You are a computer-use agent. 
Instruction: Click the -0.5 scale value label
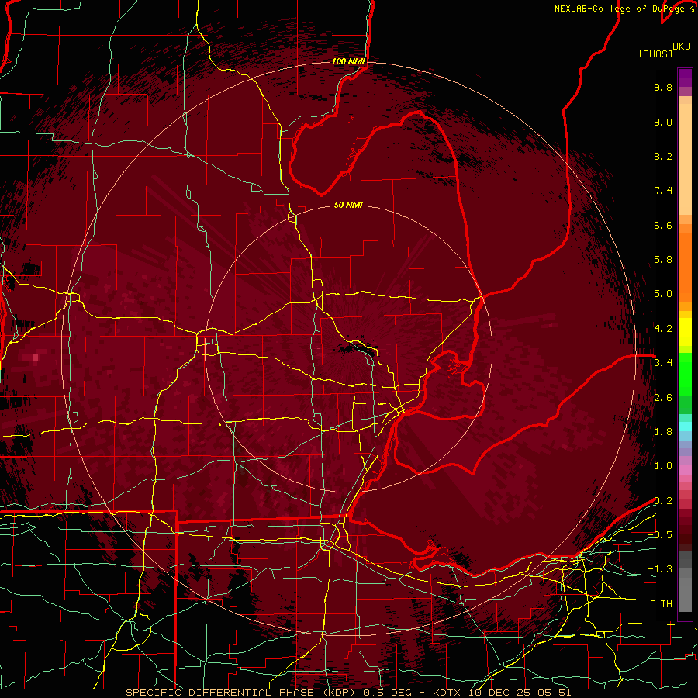(660, 535)
